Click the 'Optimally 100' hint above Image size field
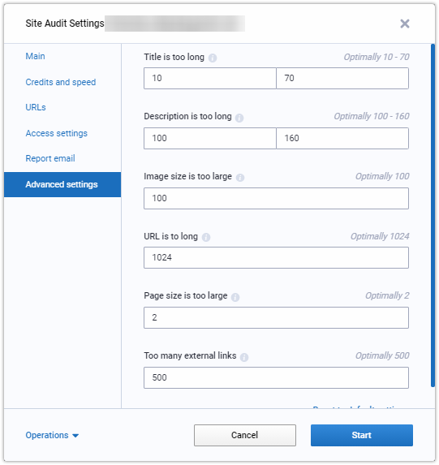This screenshot has width=439, height=465. pos(382,176)
